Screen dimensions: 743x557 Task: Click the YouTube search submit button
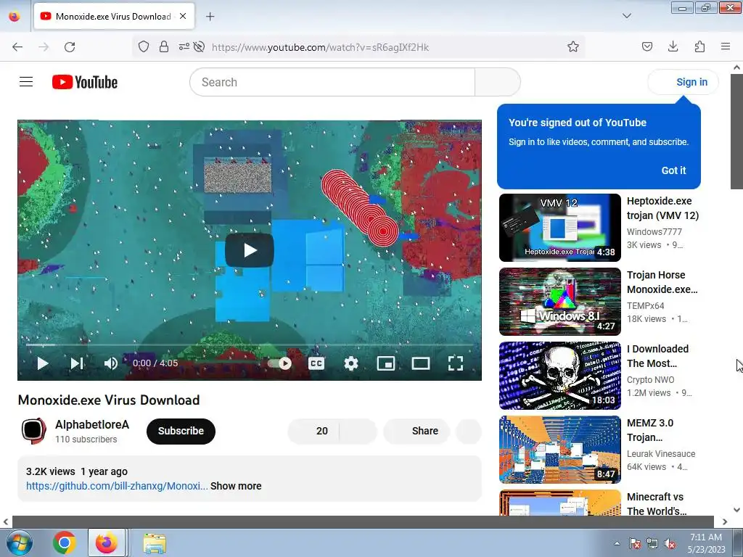pyautogui.click(x=498, y=82)
